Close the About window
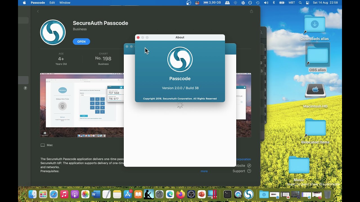 [138, 37]
